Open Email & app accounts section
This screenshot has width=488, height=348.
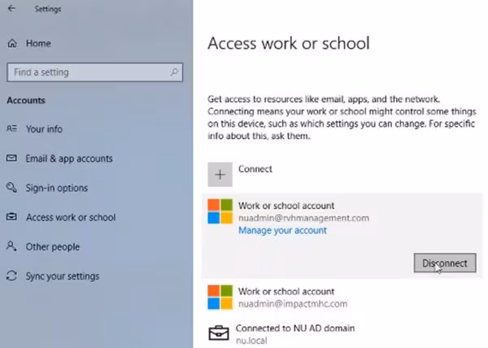tap(69, 159)
